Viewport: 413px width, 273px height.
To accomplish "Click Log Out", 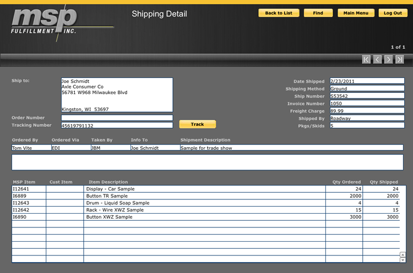I will point(393,13).
